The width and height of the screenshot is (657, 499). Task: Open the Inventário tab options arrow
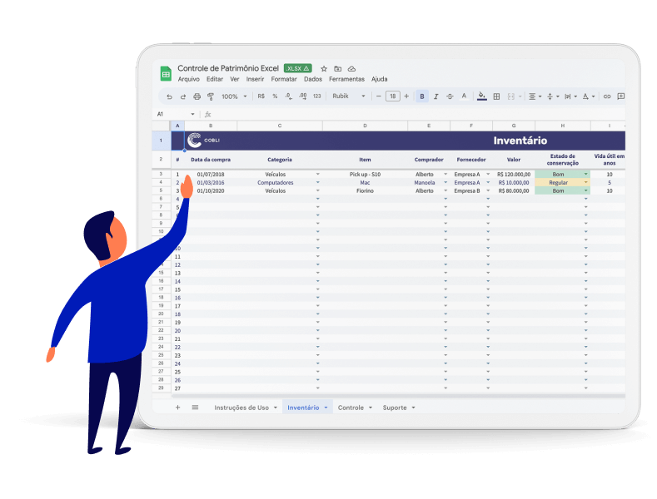(326, 408)
